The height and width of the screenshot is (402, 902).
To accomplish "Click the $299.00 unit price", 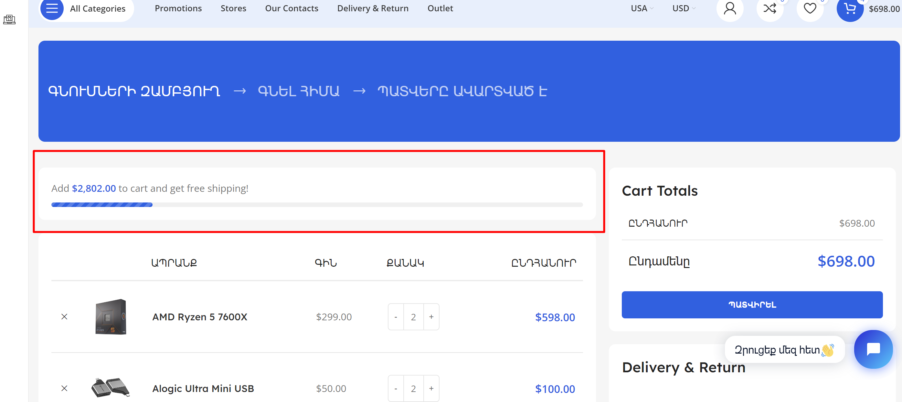I will pyautogui.click(x=334, y=317).
